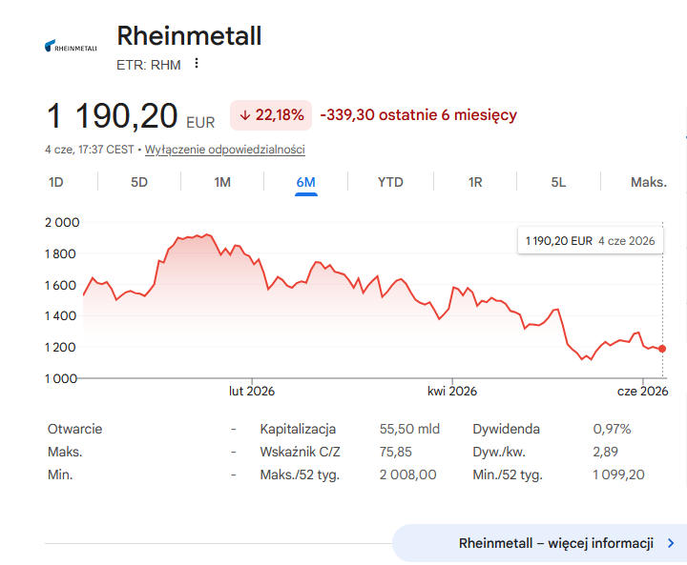Click the 1 200 y-axis label
This screenshot has height=565, width=687.
60,348
